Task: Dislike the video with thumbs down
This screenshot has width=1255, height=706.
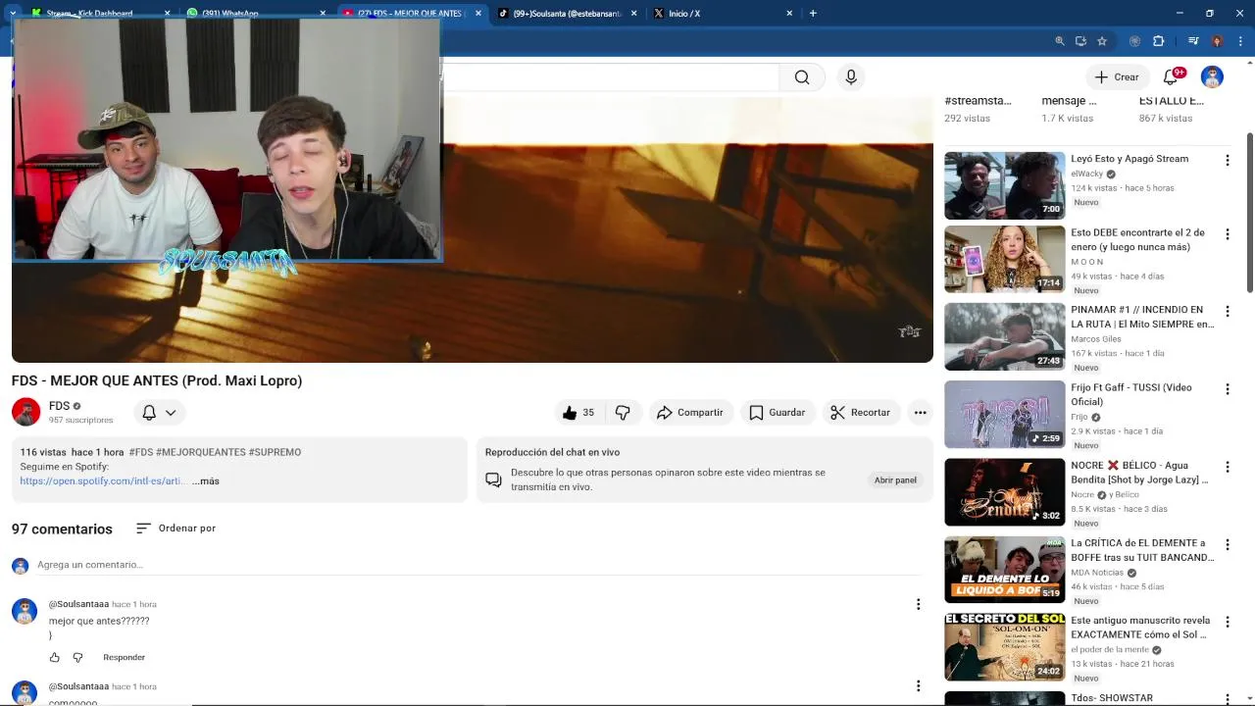Action: click(623, 413)
